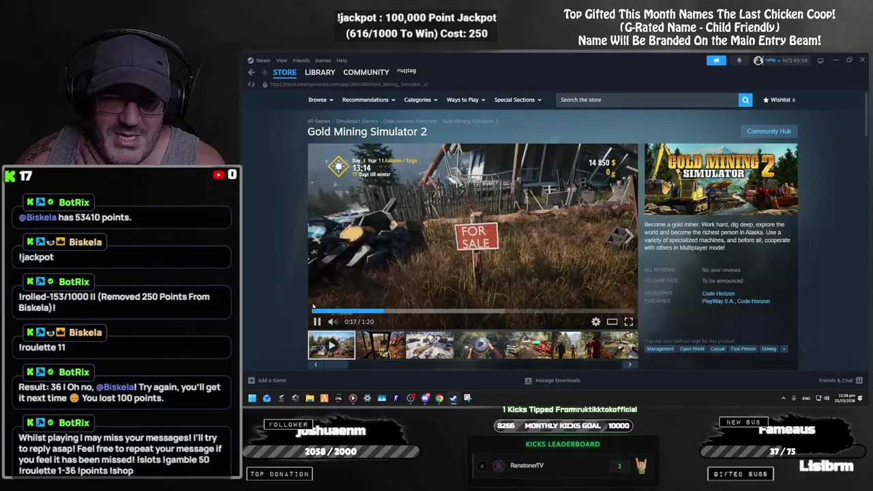Switch to the COMMUNITY tab
The width and height of the screenshot is (873, 491).
click(x=366, y=72)
